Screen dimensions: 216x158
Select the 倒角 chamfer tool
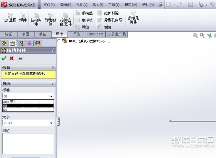click(104, 27)
